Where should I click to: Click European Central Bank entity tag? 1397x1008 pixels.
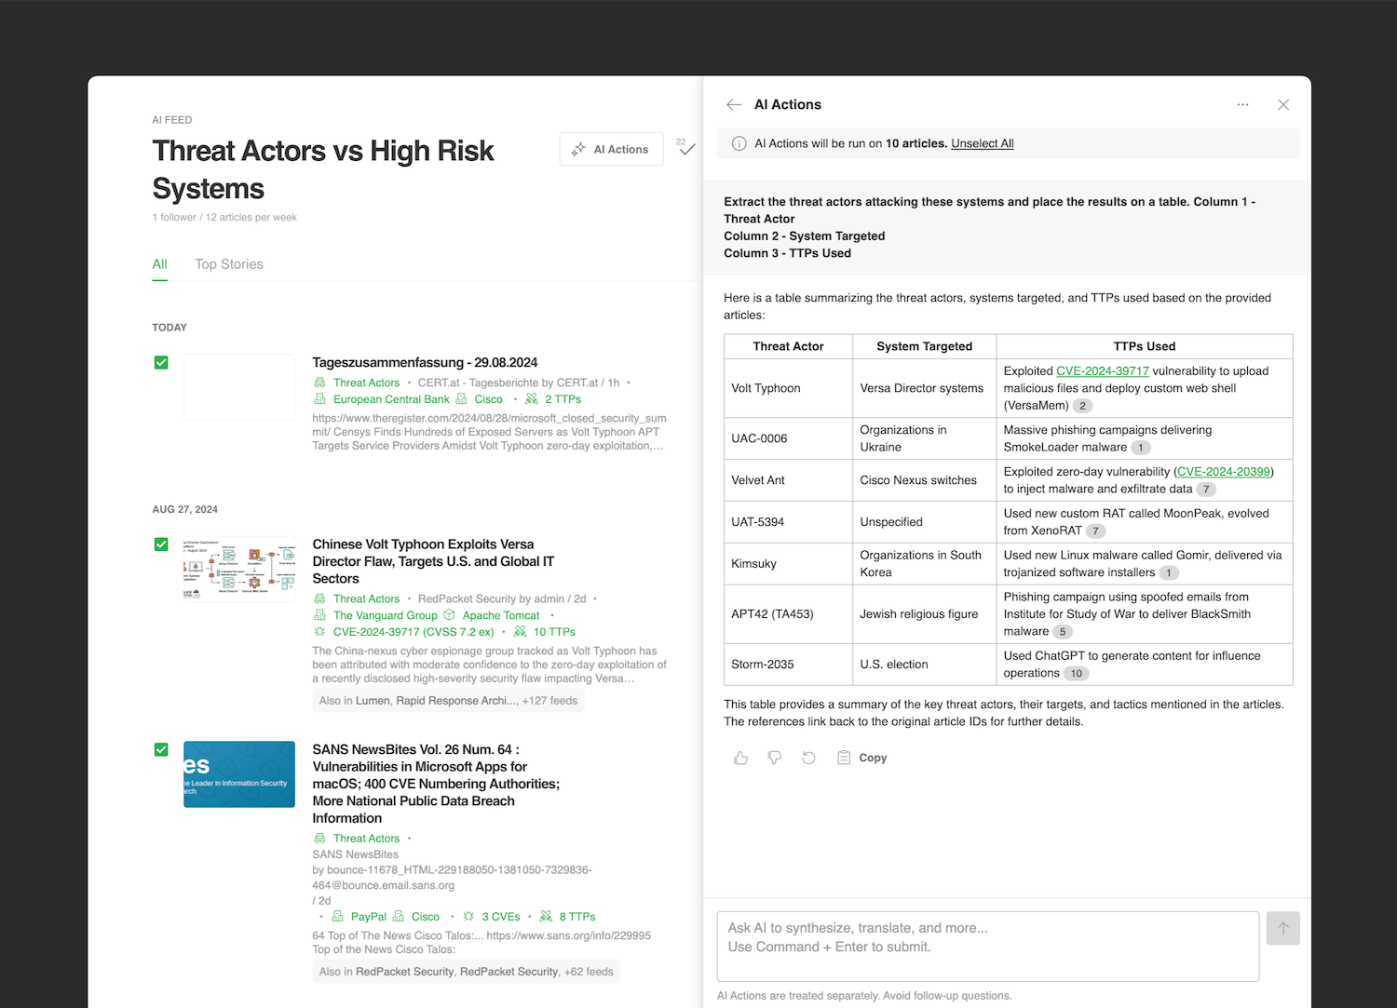391,399
